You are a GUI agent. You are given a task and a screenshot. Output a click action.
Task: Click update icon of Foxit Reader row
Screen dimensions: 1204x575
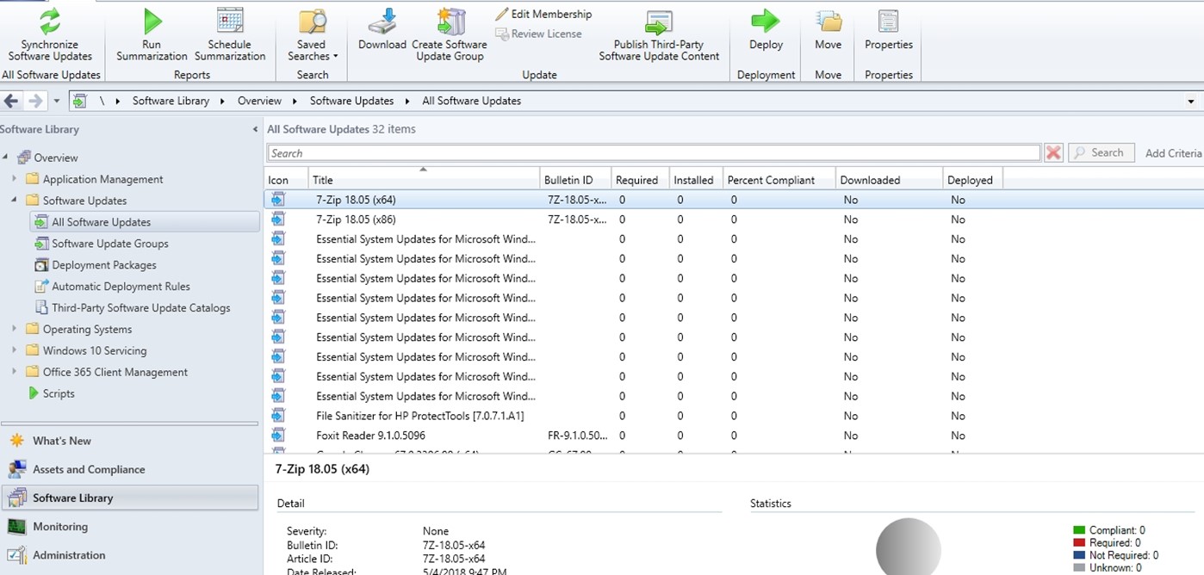277,436
